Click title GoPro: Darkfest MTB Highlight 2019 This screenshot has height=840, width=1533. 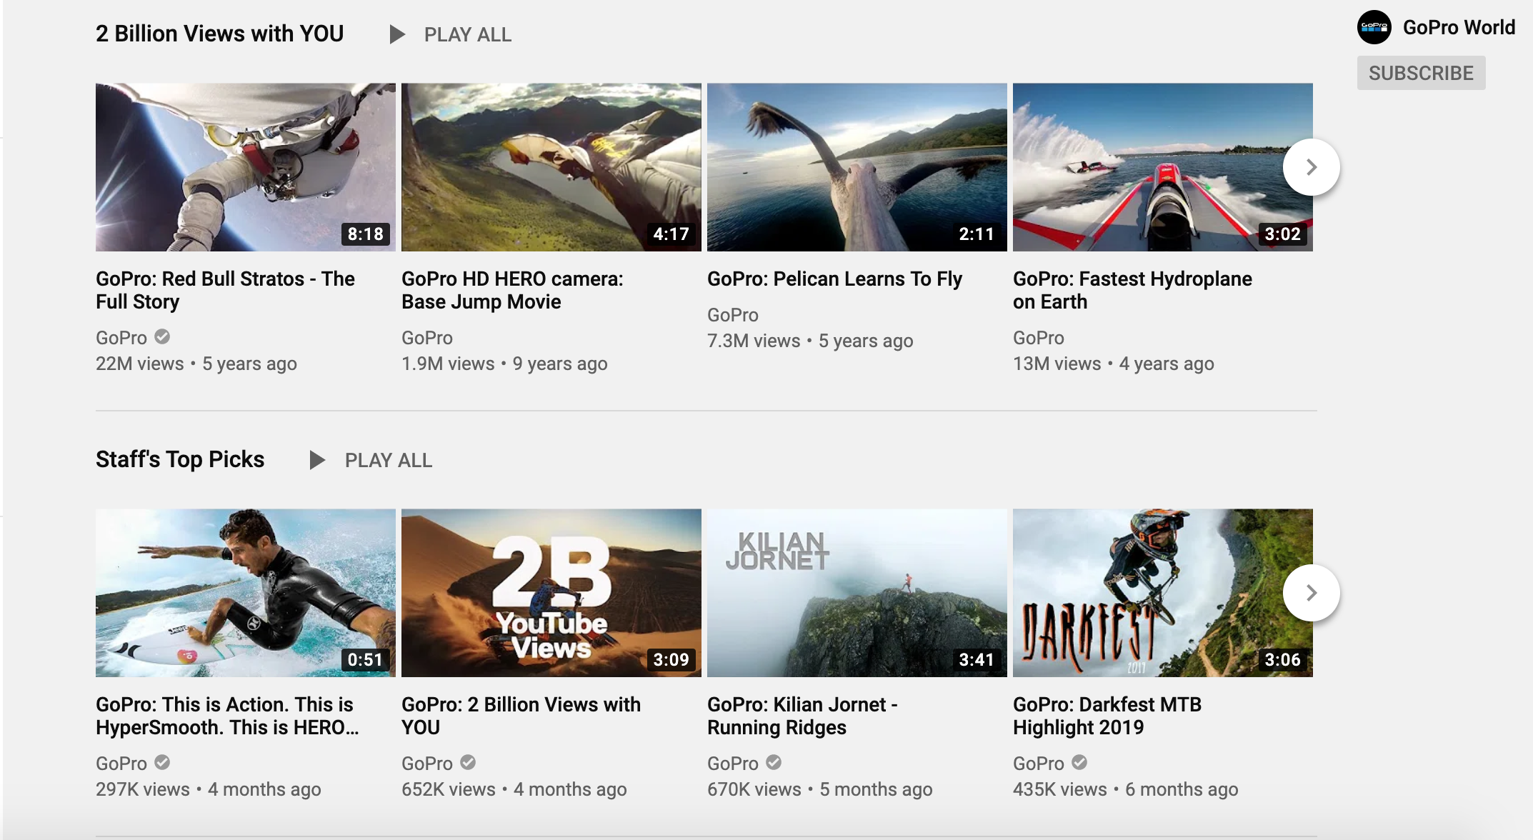pos(1107,716)
